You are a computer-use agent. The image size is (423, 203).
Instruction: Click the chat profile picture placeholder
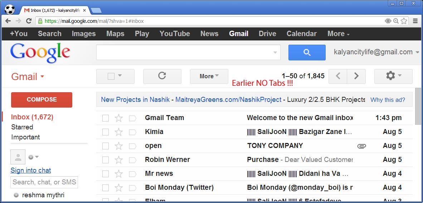click(x=18, y=157)
